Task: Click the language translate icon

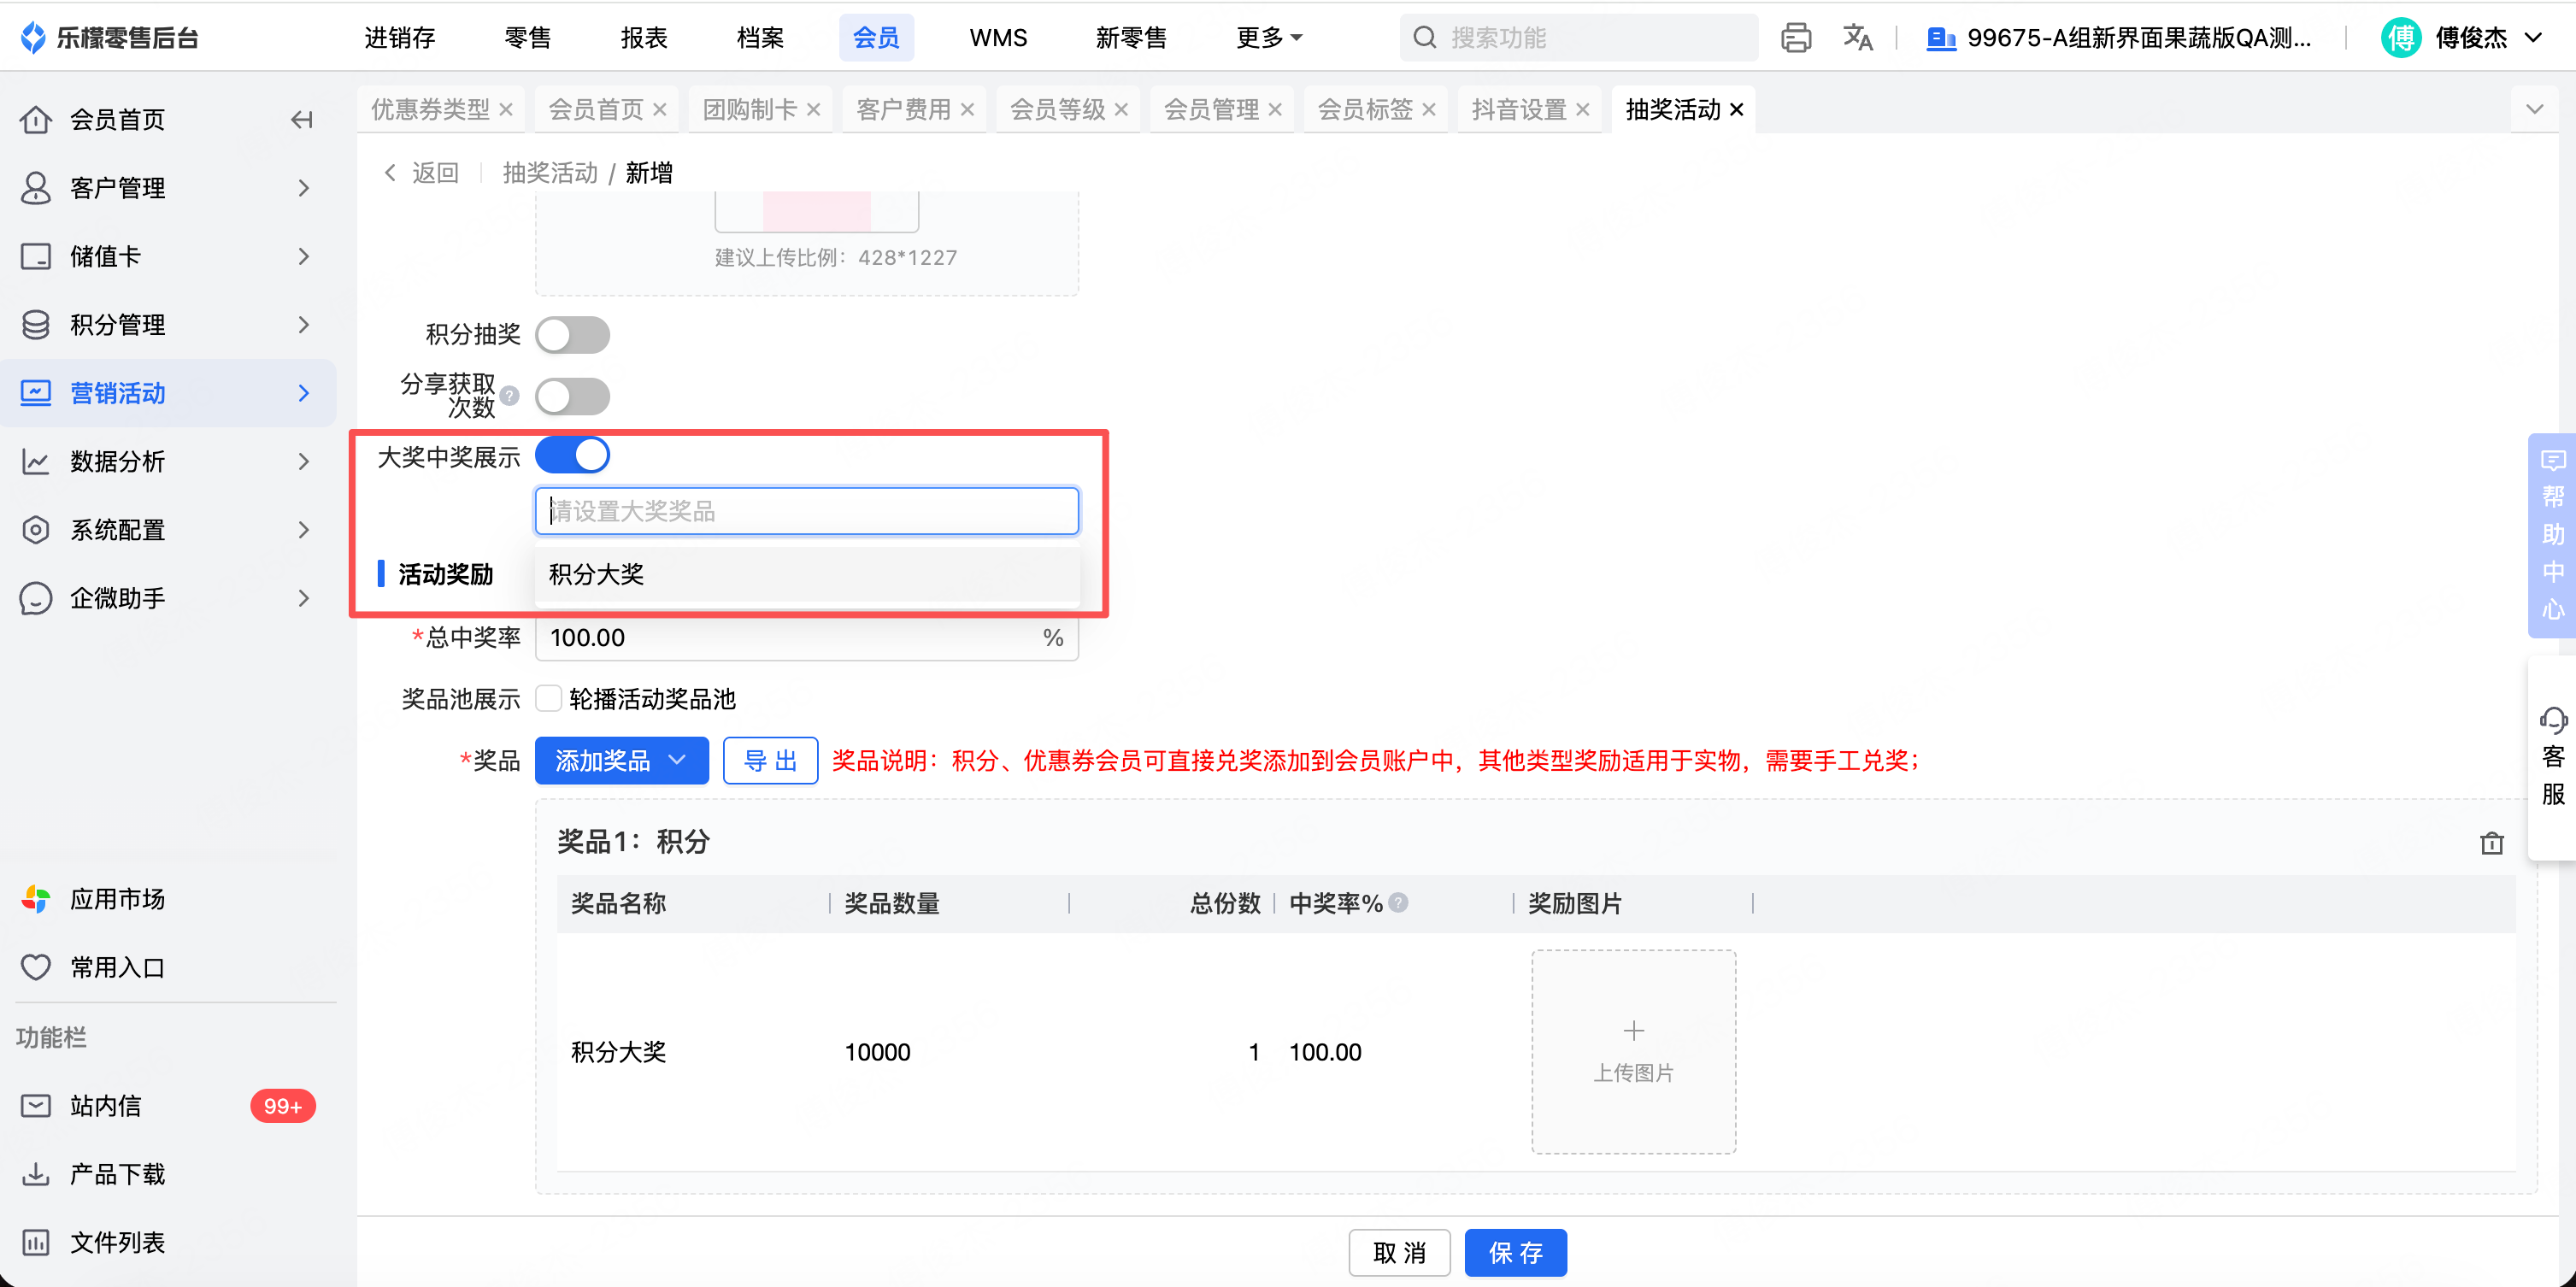Action: point(1857,38)
